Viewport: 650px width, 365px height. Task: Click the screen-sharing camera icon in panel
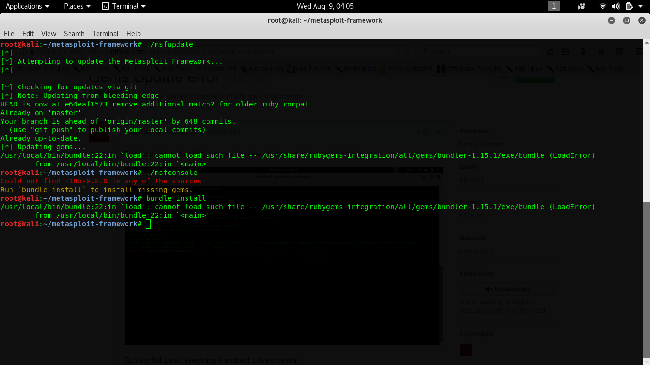(x=581, y=6)
